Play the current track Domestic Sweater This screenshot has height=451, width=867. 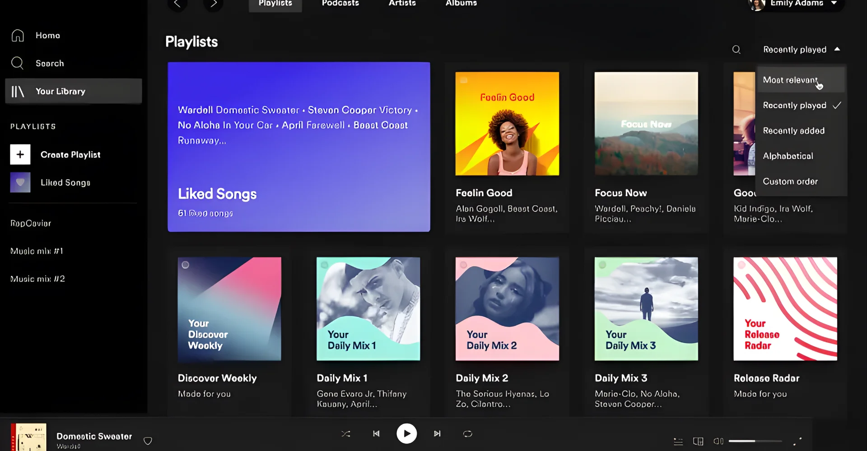point(406,433)
